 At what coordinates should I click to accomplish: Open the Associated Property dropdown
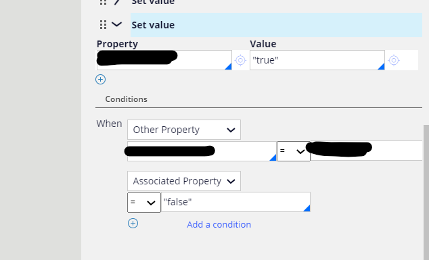click(184, 181)
